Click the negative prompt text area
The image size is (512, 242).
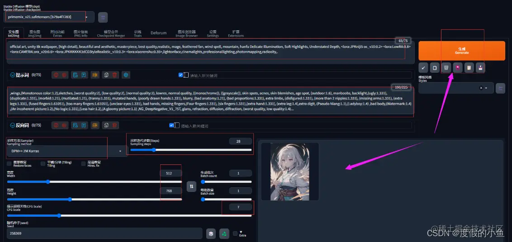pyautogui.click(x=210, y=102)
